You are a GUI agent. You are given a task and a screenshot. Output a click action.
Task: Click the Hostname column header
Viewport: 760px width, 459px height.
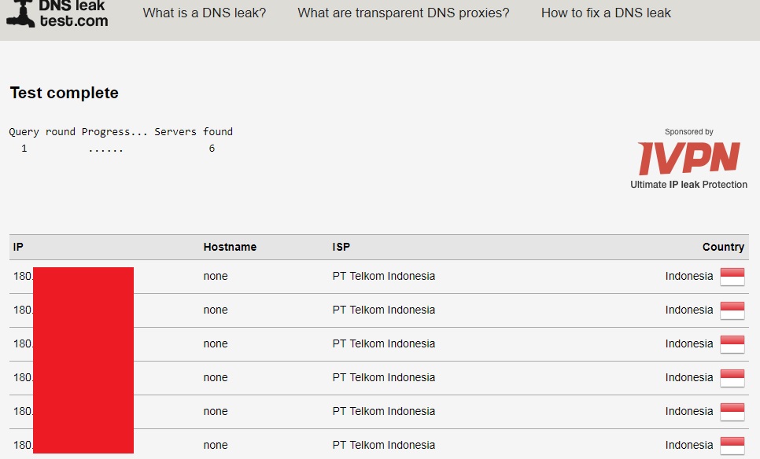(230, 247)
